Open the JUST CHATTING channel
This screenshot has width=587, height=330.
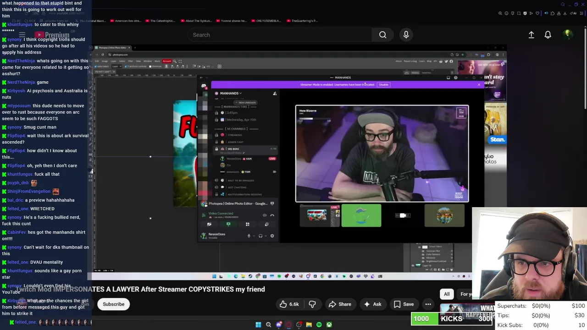[x=237, y=187]
